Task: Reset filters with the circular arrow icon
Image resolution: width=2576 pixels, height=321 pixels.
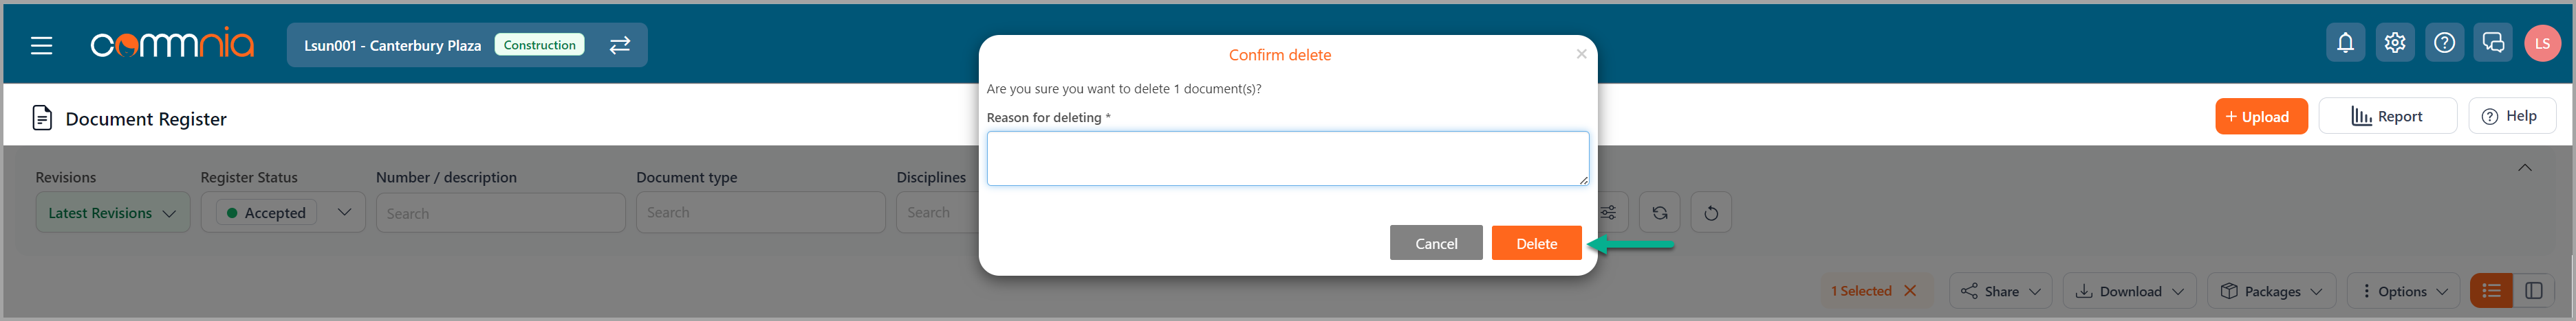Action: coord(1711,213)
